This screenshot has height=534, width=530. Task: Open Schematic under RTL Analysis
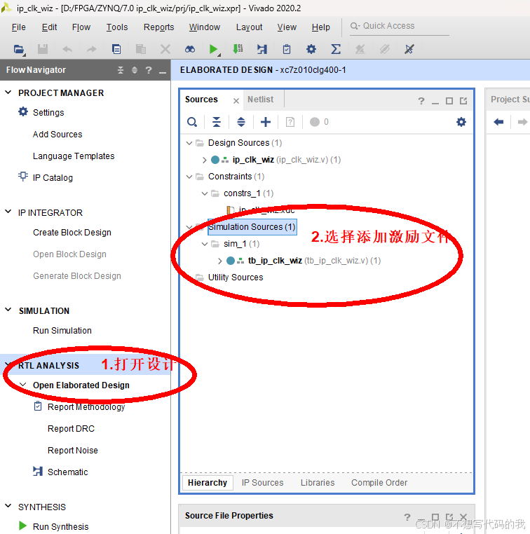68,472
